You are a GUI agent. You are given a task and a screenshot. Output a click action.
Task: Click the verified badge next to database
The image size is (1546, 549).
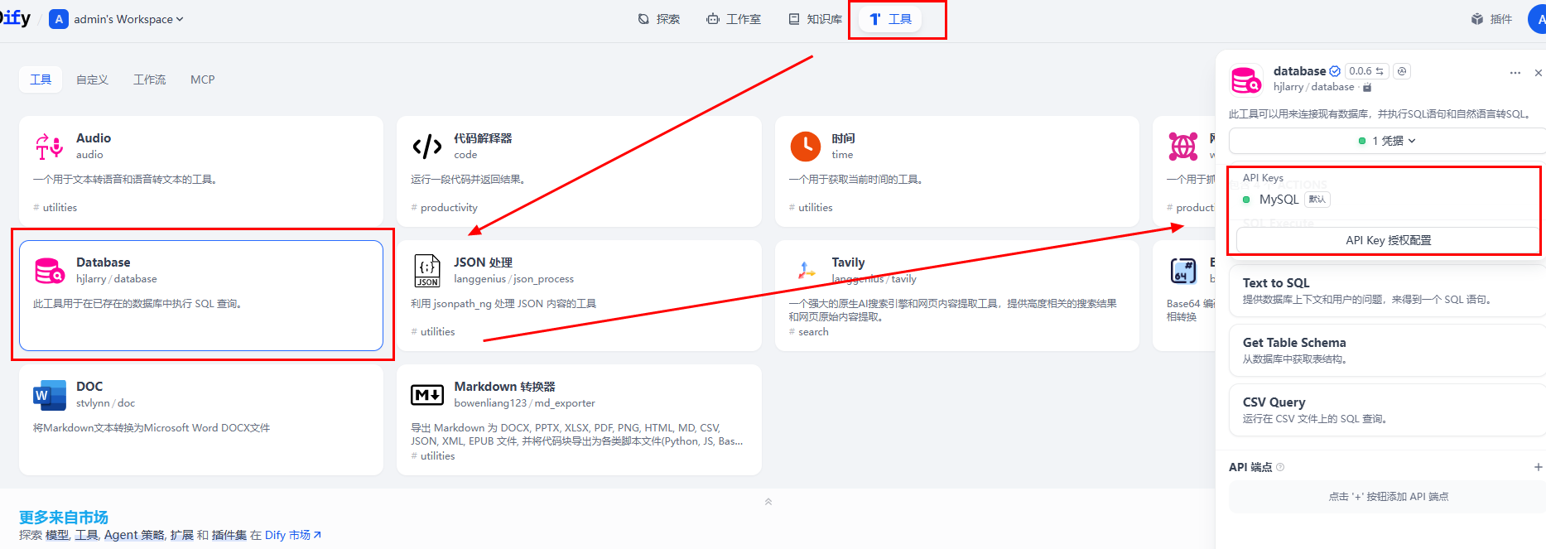point(1335,71)
